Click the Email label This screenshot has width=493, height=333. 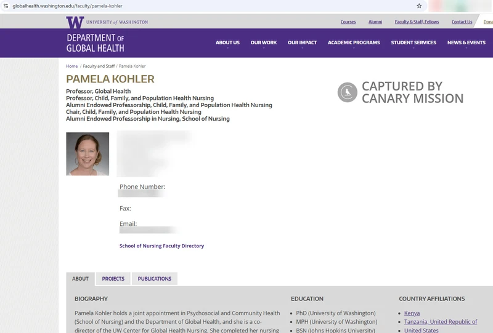tap(128, 223)
